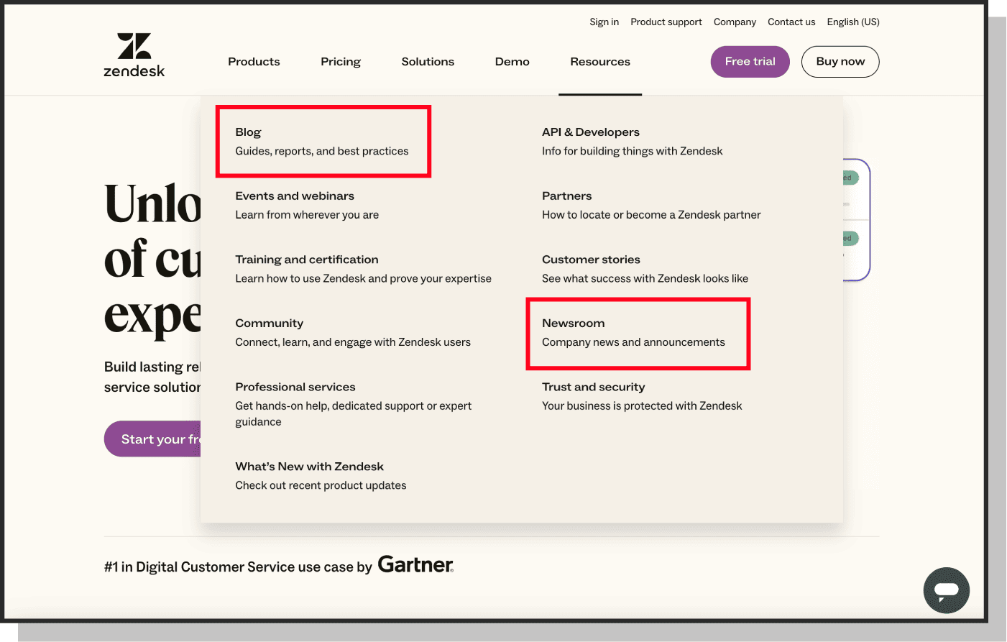Screen dimensions: 1007x642
Task: Click 'Your business is protected with Zendesk'
Action: click(x=642, y=406)
